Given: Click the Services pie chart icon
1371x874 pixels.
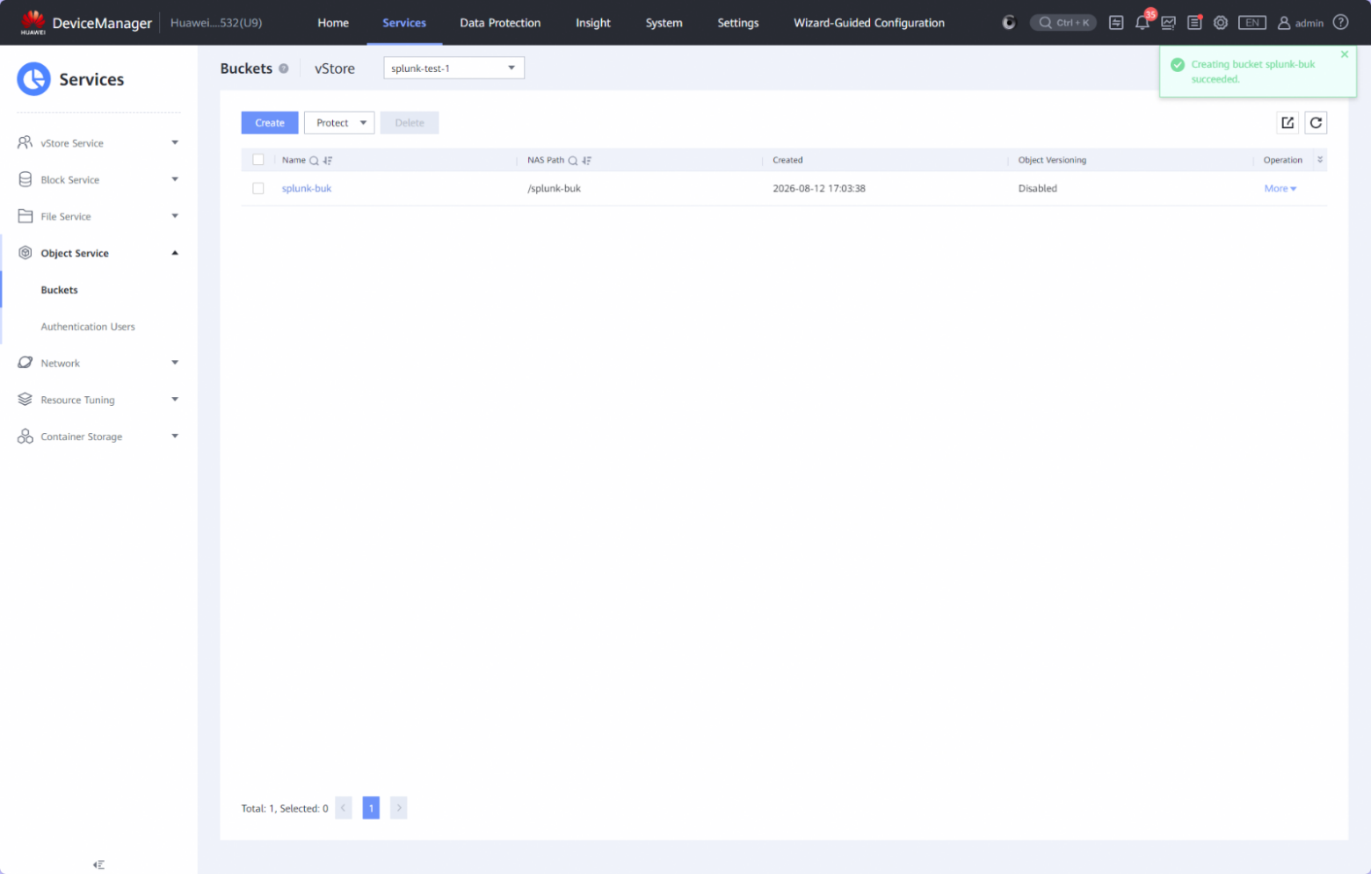Looking at the screenshot, I should tap(33, 79).
